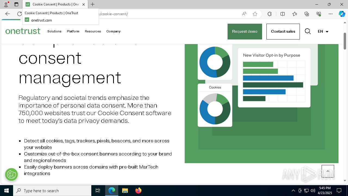Click the Edge taskbar icon
Viewport: 348px width, 196px height.
tap(112, 191)
